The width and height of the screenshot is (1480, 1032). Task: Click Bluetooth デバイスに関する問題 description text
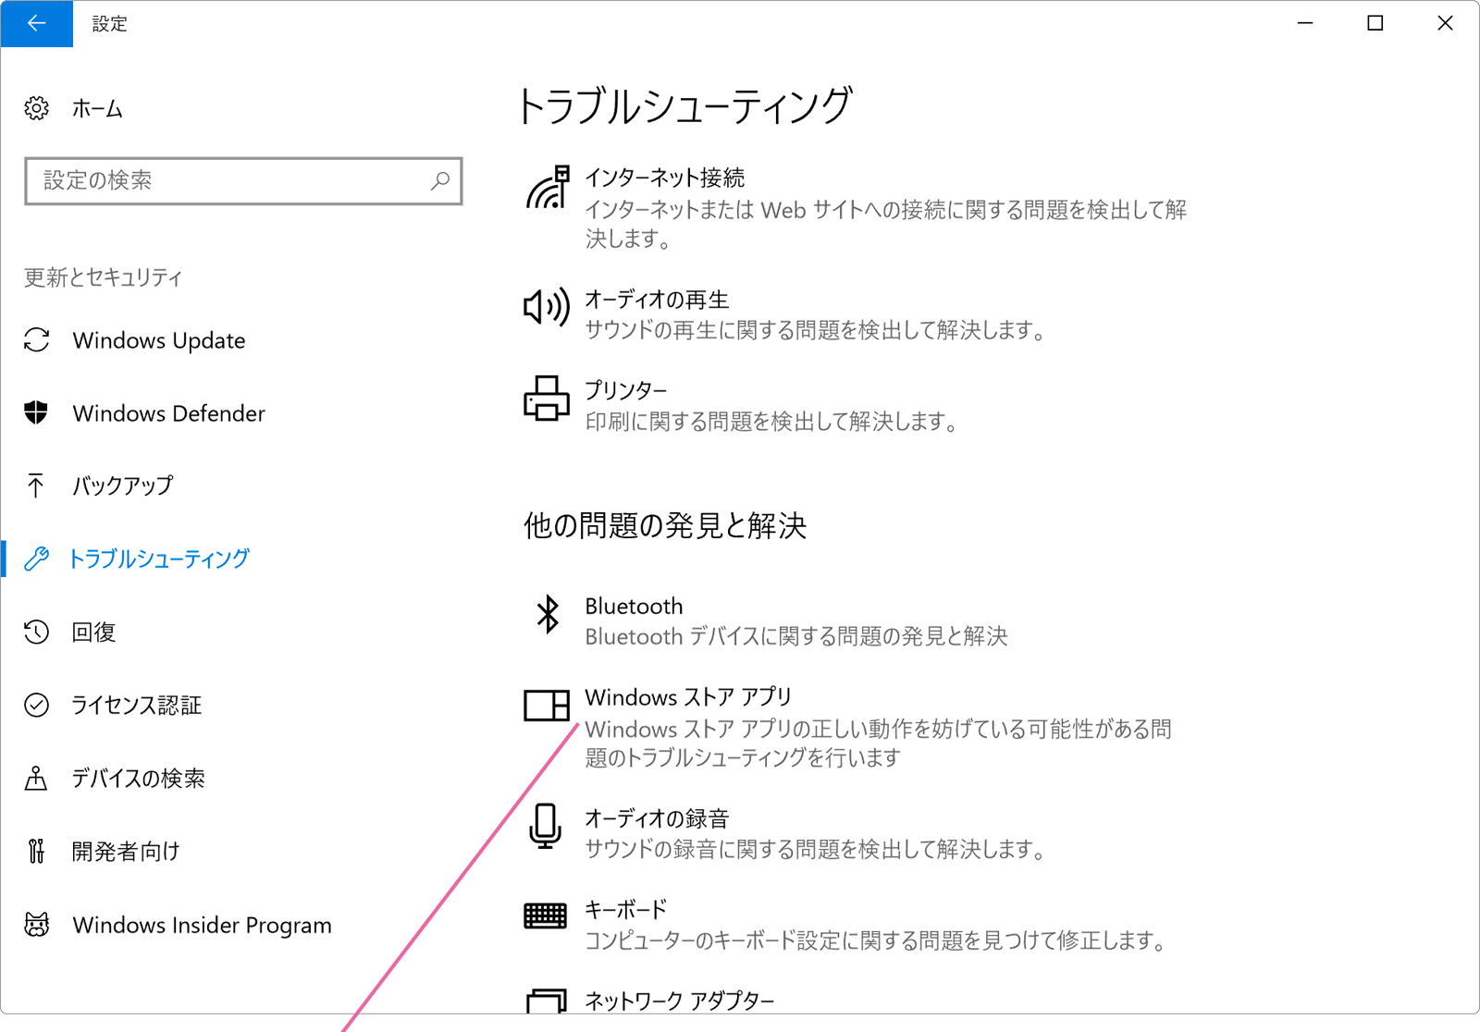point(796,636)
